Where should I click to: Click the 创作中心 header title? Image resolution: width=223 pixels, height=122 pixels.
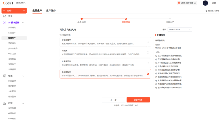[x=21, y=3]
